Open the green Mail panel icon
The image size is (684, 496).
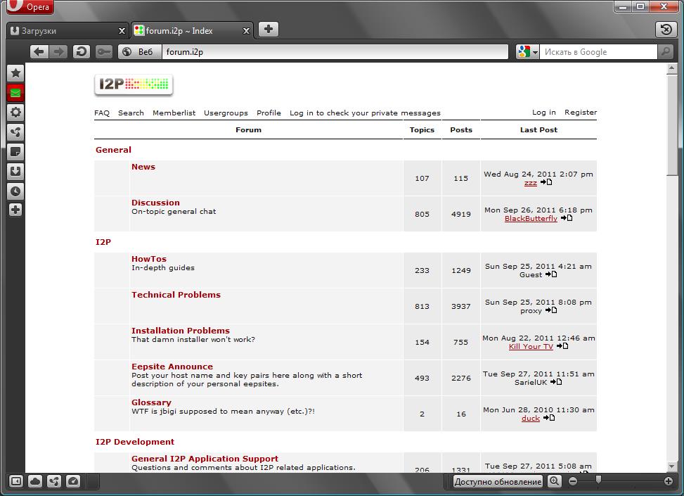[x=15, y=93]
